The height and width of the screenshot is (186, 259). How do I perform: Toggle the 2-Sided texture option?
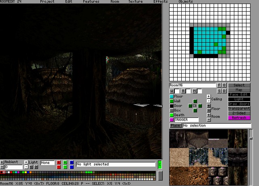pos(239,113)
